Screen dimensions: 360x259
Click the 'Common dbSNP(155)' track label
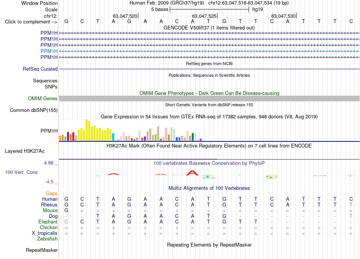click(33, 110)
